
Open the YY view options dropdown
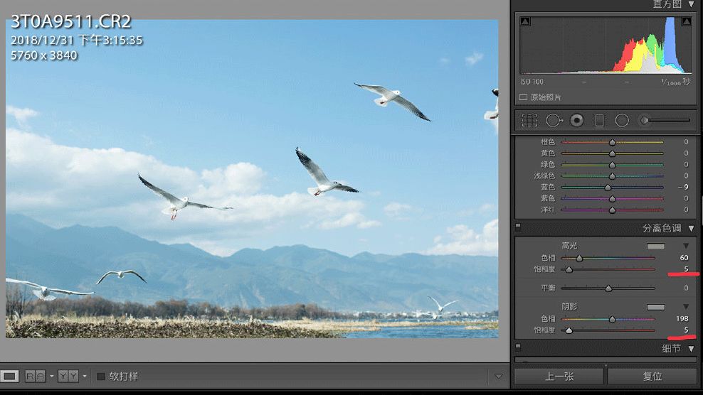click(84, 377)
